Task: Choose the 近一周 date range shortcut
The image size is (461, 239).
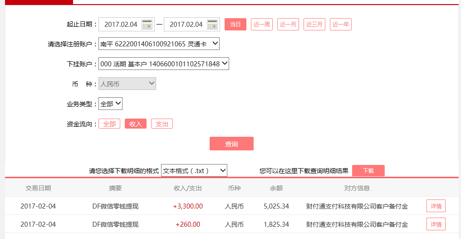Action: [262, 25]
